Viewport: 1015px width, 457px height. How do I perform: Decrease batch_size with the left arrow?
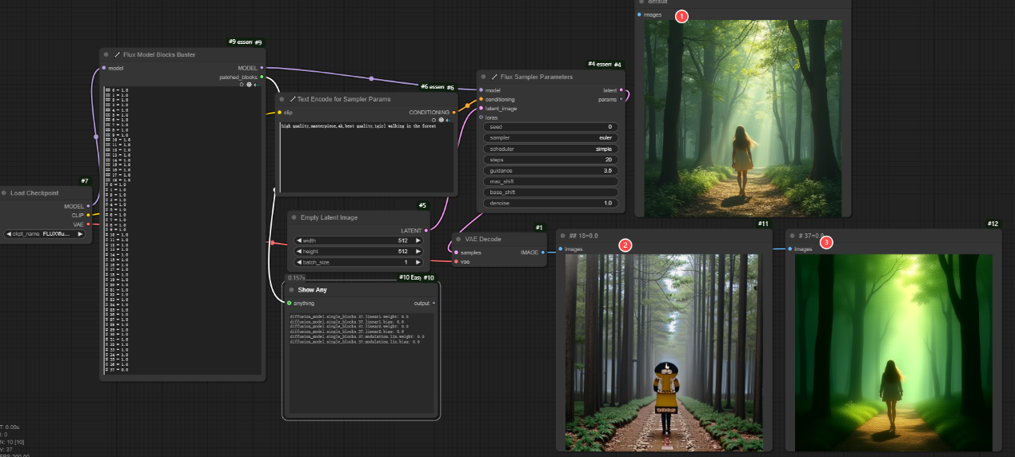299,262
